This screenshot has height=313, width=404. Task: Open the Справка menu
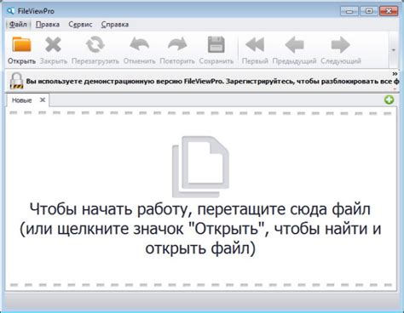tap(115, 25)
